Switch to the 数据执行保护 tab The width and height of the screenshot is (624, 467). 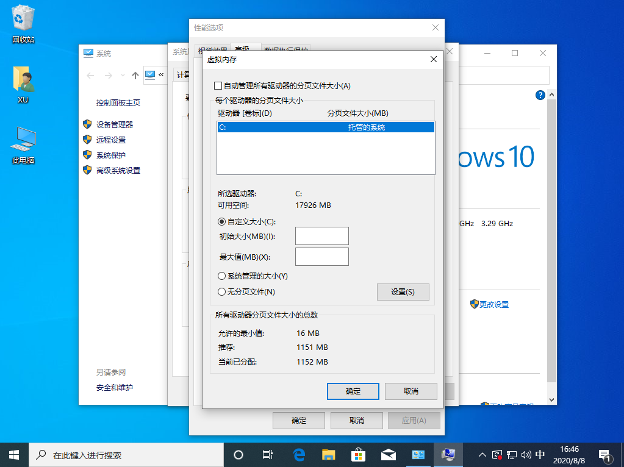click(287, 49)
